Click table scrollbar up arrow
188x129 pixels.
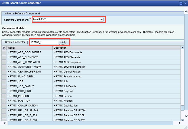183,48
